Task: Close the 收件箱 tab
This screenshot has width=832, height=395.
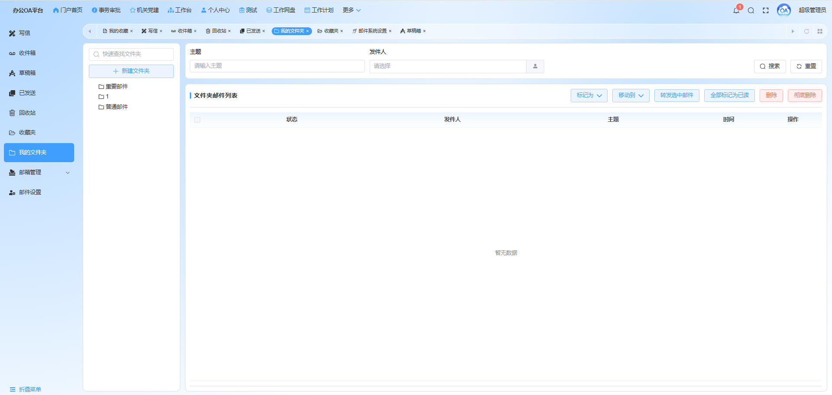Action: pos(195,31)
